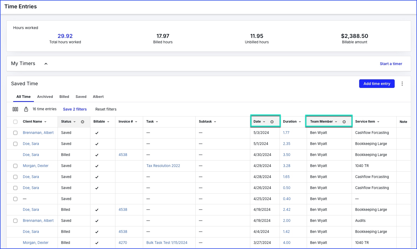Image resolution: width=417 pixels, height=249 pixels.
Task: Open the Status column dropdown
Action: [x=75, y=122]
